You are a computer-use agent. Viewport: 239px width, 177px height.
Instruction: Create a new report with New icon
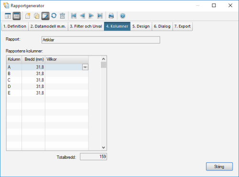coord(28,16)
